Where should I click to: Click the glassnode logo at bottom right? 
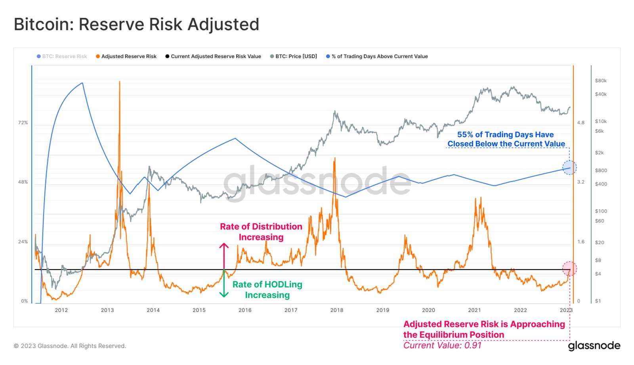tap(594, 346)
